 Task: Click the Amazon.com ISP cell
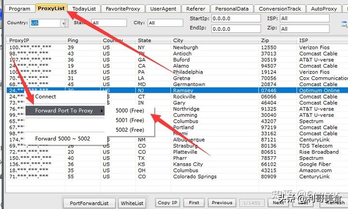click(315, 170)
